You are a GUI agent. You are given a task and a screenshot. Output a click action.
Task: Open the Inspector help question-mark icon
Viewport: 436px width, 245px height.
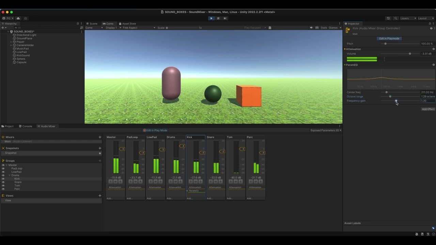tap(431, 29)
